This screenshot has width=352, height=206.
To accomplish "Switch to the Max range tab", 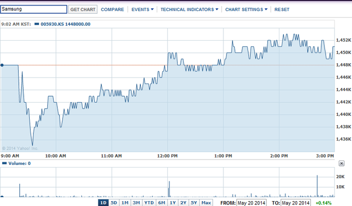I will 206,203.
